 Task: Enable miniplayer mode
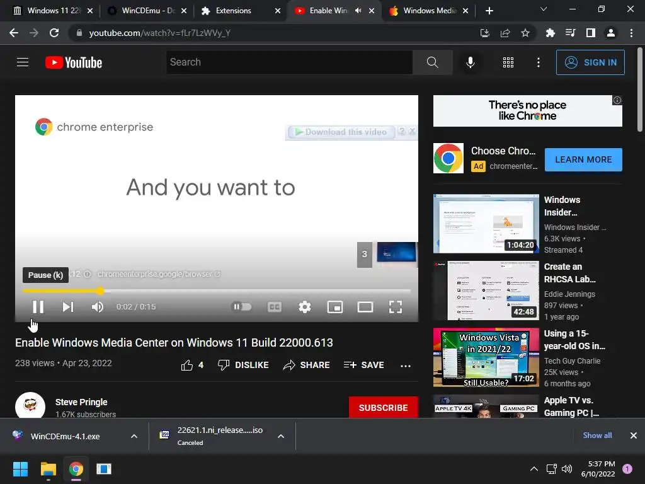click(x=335, y=307)
